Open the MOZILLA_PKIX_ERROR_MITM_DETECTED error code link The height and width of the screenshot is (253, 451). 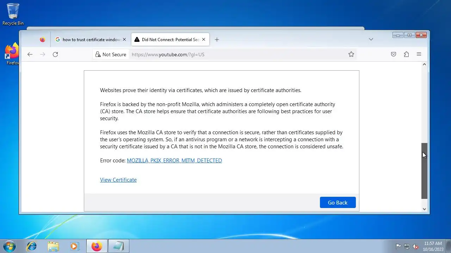(x=174, y=161)
